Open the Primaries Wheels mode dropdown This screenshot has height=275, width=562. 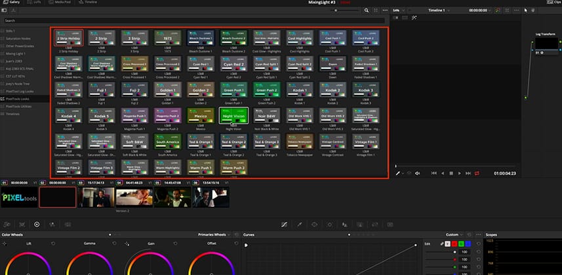214,234
